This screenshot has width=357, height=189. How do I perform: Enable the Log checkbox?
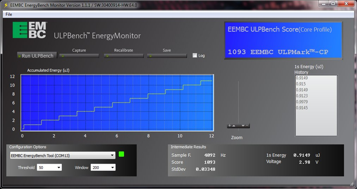pos(195,55)
